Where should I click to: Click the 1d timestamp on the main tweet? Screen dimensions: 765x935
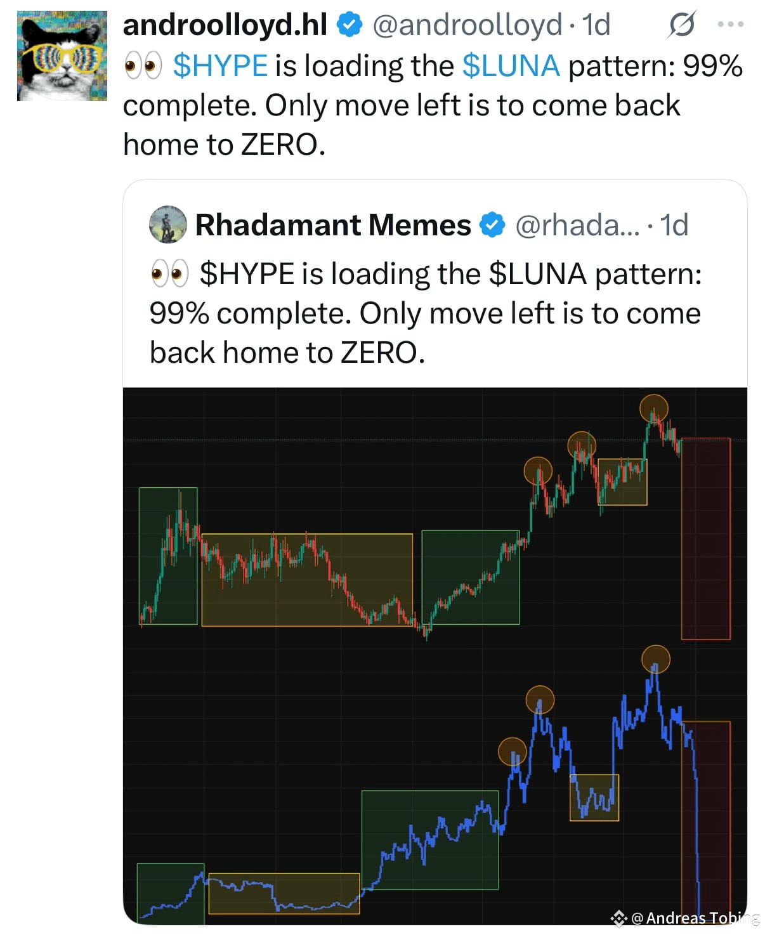(597, 25)
